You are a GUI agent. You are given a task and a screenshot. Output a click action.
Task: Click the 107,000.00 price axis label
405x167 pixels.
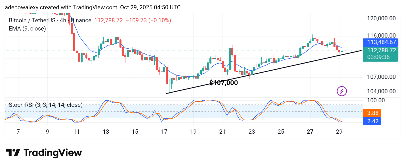point(381,77)
